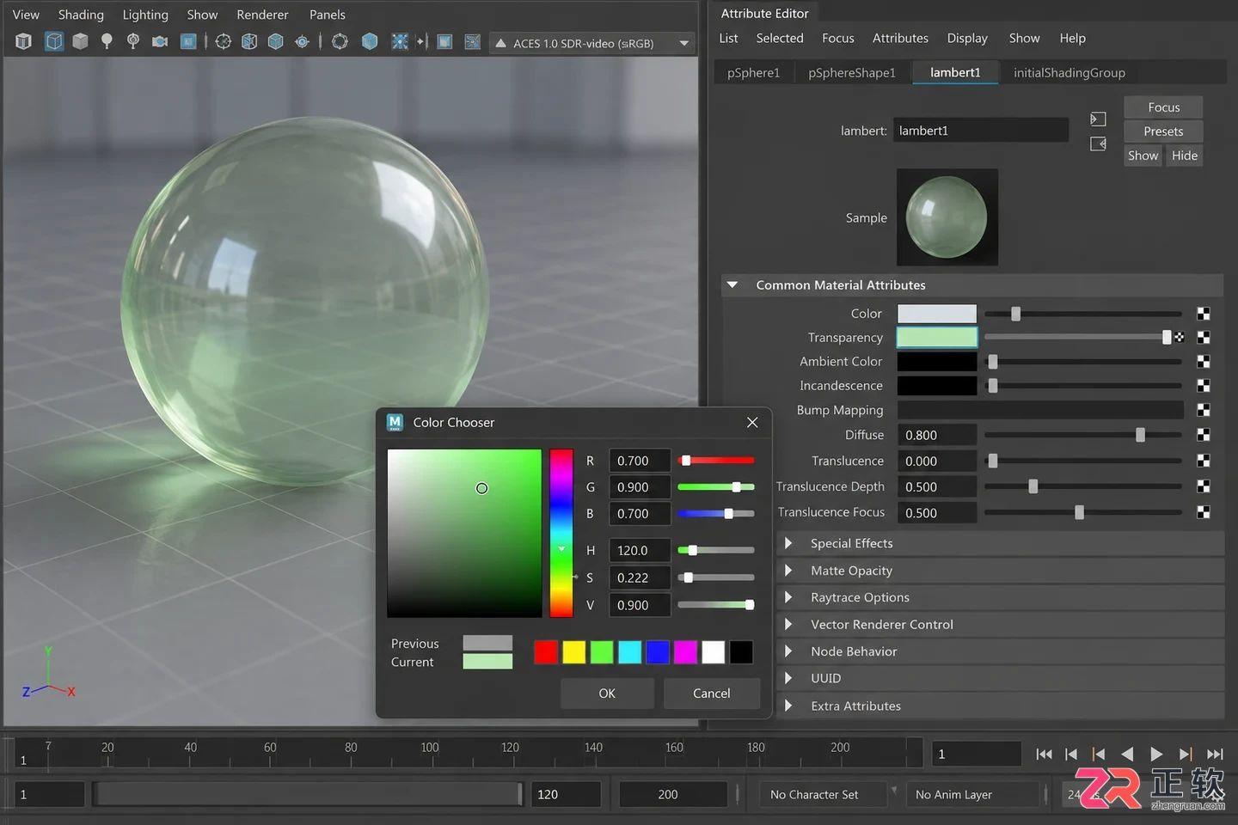
Task: Open the No Anim Layer dropdown
Action: [975, 794]
